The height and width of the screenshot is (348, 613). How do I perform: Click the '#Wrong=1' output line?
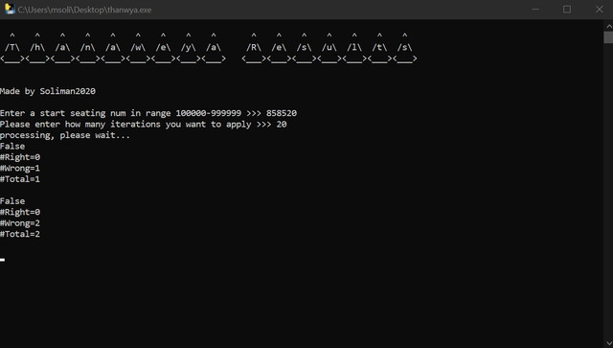[20, 169]
